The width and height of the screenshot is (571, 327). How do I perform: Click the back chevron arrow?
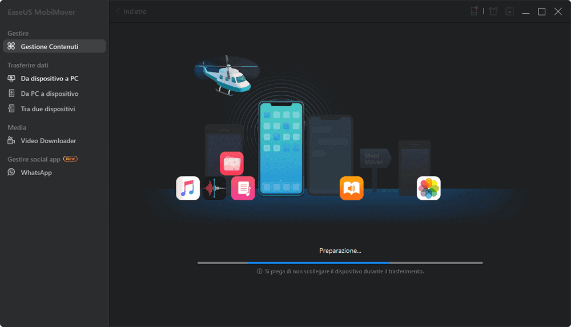(118, 11)
